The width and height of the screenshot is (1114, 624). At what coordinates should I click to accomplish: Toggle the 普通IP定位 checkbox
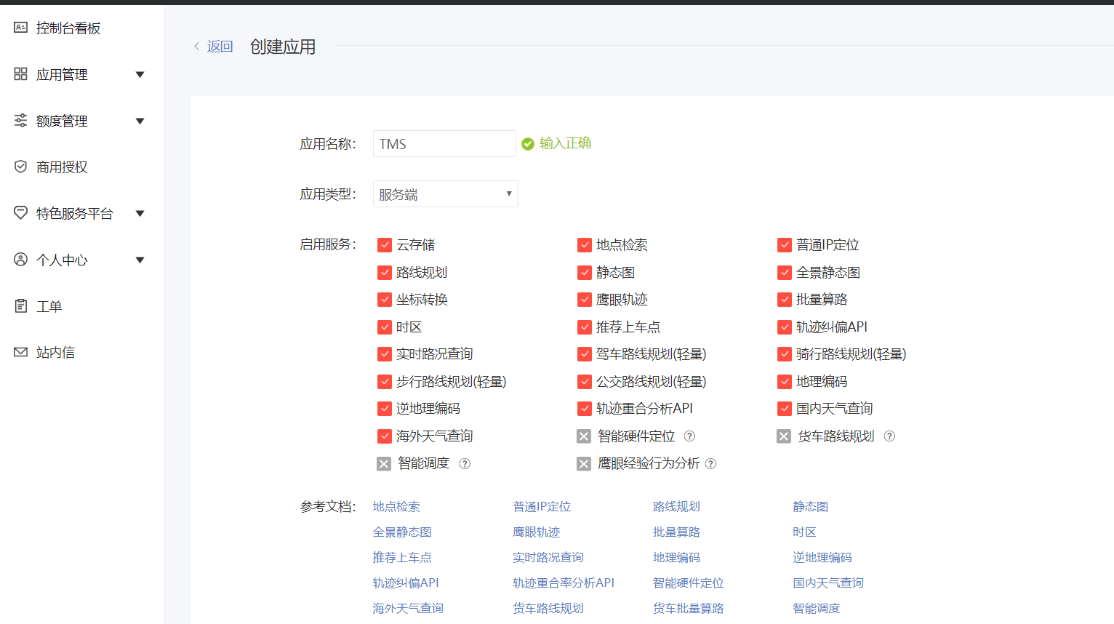[x=785, y=245]
